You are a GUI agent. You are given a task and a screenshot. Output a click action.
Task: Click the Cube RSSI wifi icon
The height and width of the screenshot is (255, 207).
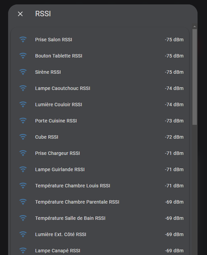pos(23,137)
